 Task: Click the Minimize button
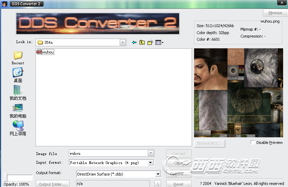click(x=275, y=13)
